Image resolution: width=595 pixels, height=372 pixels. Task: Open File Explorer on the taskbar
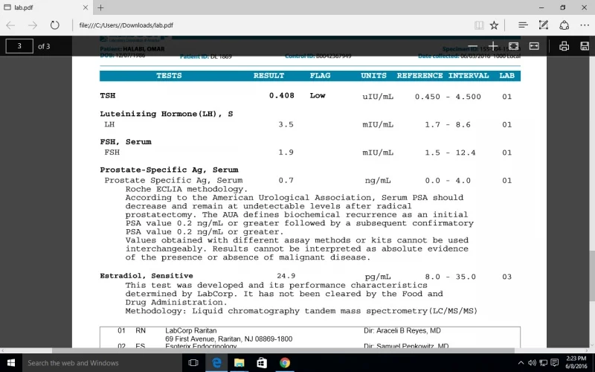239,363
